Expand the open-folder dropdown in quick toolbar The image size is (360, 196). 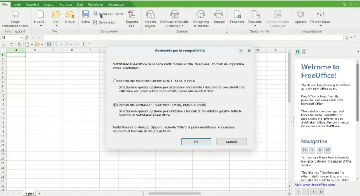coord(42,45)
